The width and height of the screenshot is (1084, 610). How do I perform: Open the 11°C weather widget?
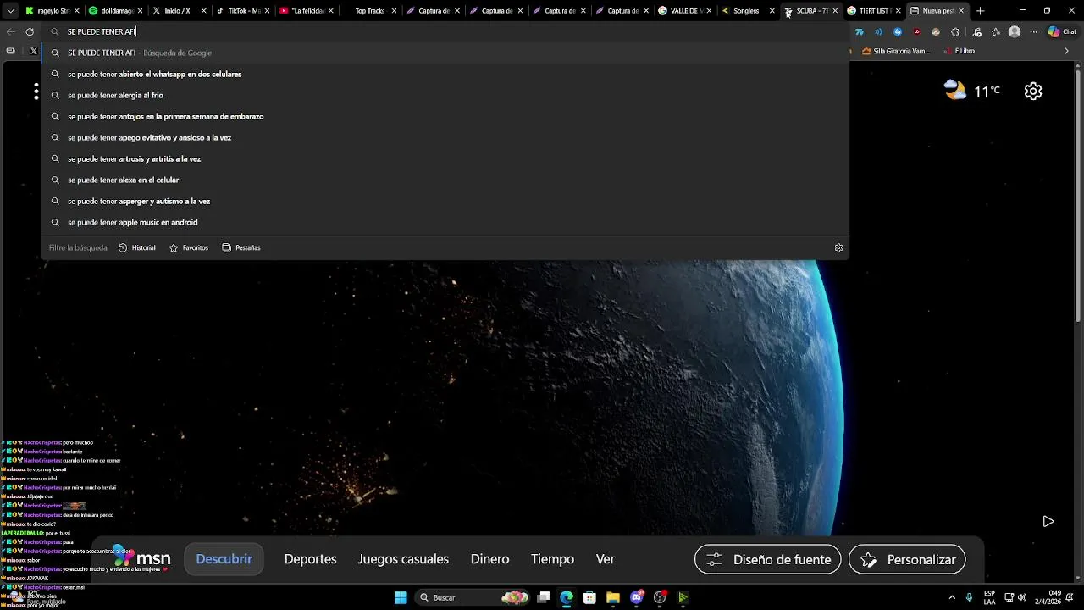[x=972, y=91]
